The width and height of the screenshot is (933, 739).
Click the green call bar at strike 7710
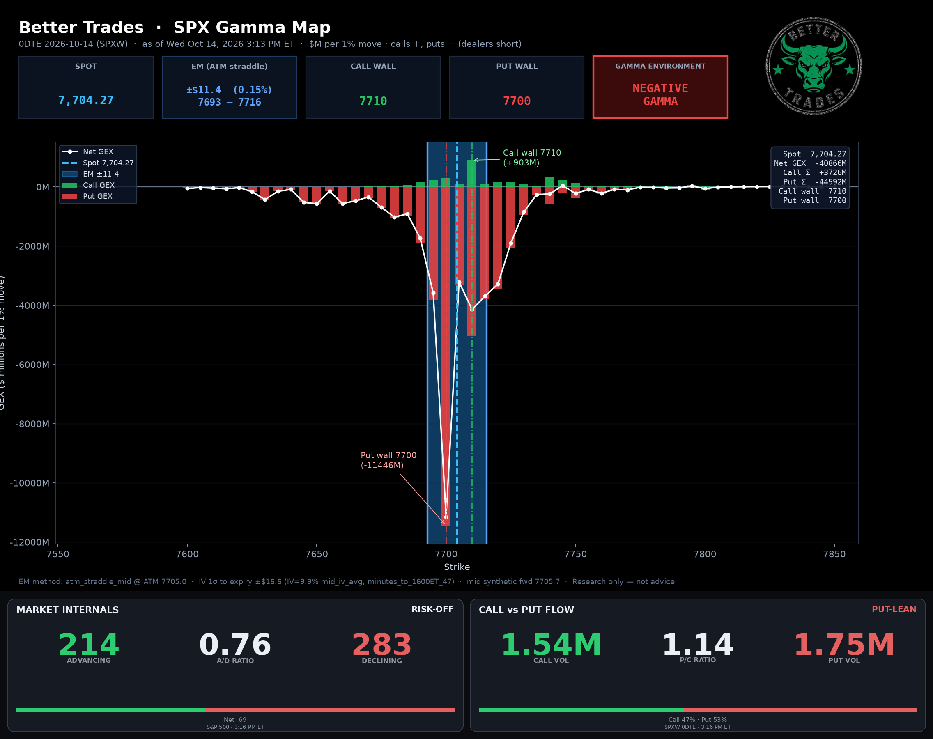tap(472, 174)
